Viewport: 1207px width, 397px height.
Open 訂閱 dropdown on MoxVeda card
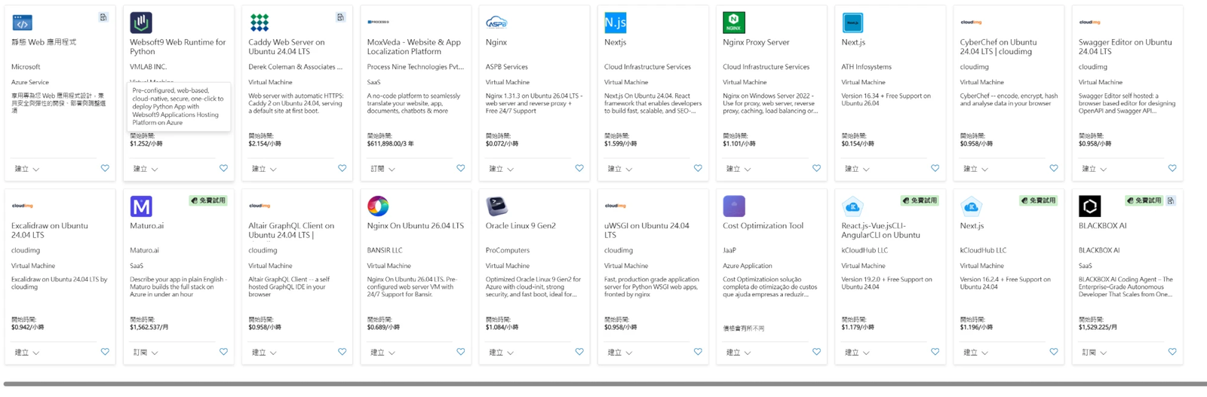coord(382,169)
